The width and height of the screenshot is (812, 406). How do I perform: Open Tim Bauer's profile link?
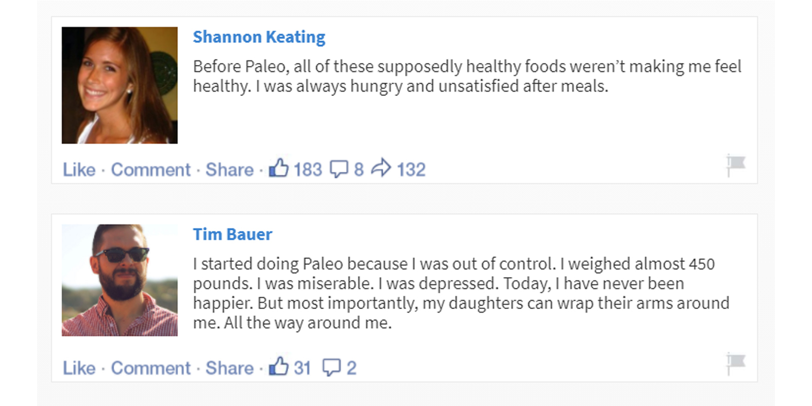point(232,234)
